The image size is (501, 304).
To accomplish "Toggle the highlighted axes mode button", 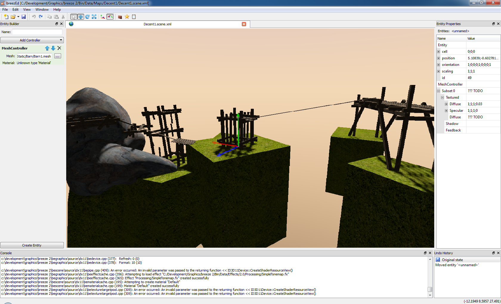I will click(x=110, y=17).
